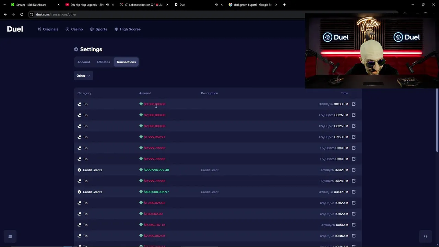Close the Duel browser tab
The width and height of the screenshot is (439, 247).
tap(222, 5)
